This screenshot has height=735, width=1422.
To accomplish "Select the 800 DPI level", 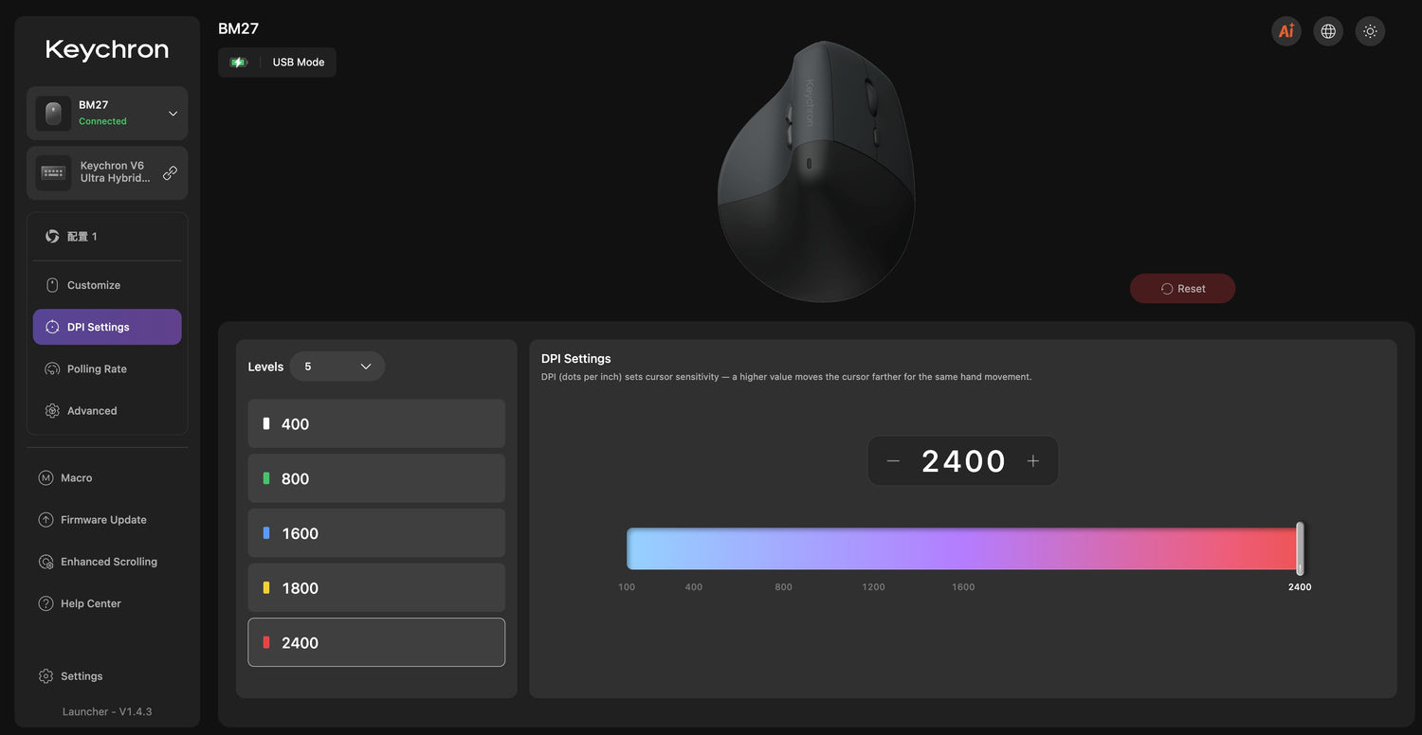I will point(376,478).
